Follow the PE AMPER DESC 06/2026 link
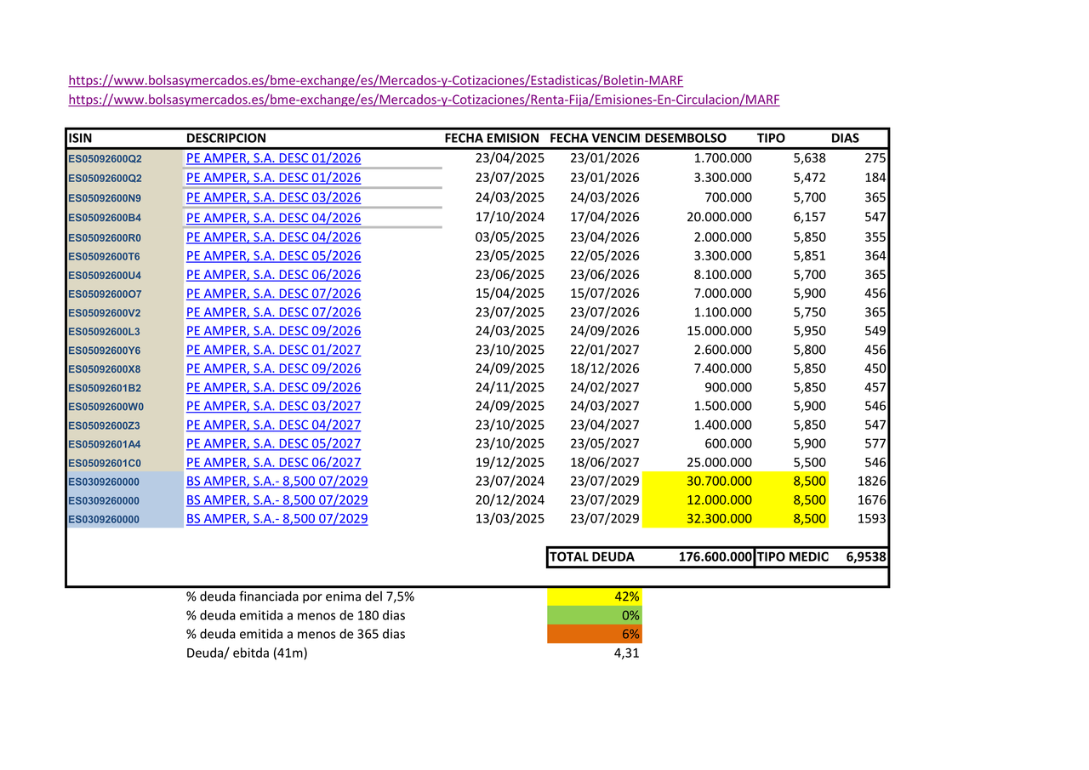This screenshot has height=770, width=1089. (273, 275)
